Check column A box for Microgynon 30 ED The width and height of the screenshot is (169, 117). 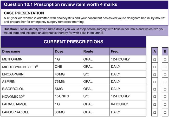[x=155, y=67]
